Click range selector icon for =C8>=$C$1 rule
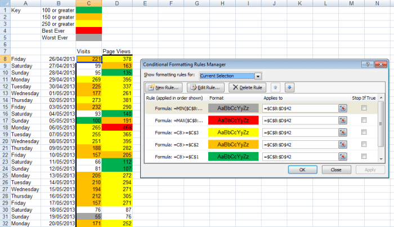This screenshot has width=394, height=227. 341,156
